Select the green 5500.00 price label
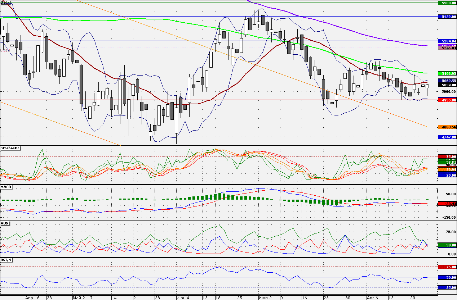This screenshot has width=457, height=300. (x=447, y=3)
